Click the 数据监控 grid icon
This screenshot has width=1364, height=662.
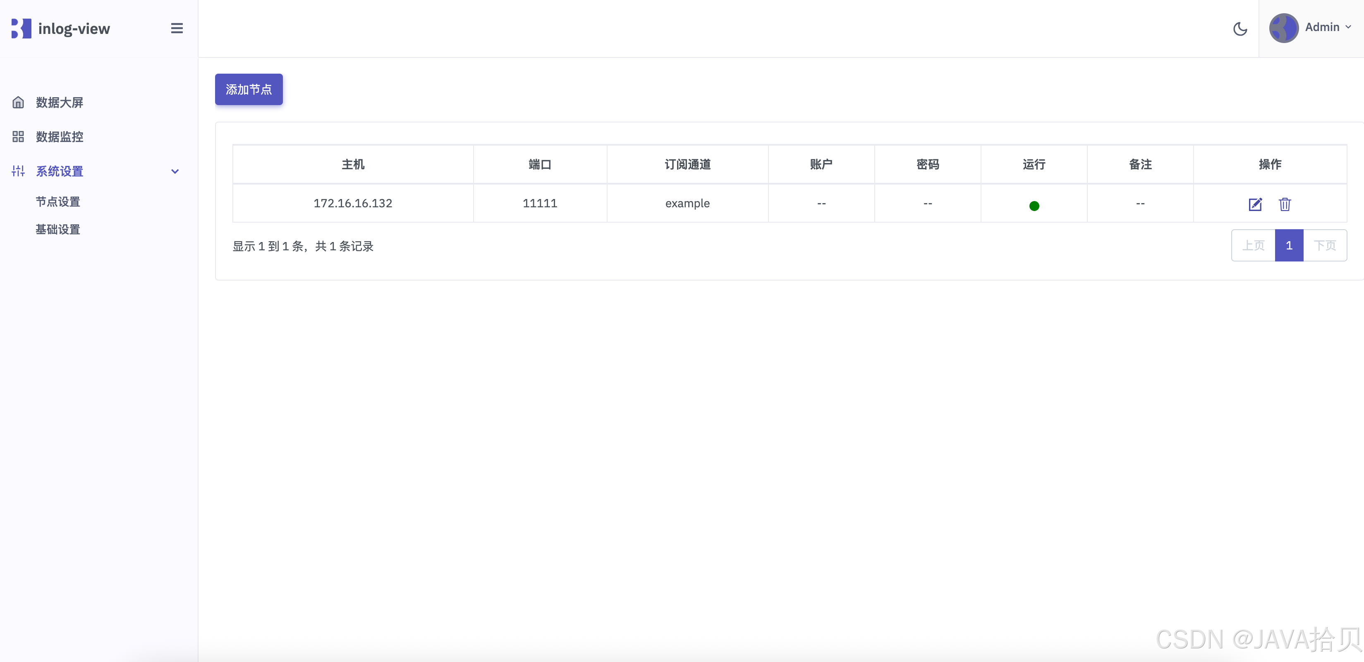18,137
